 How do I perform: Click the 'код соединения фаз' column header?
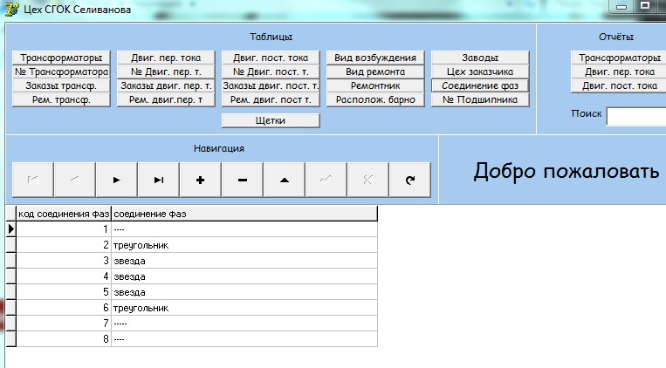[64, 214]
